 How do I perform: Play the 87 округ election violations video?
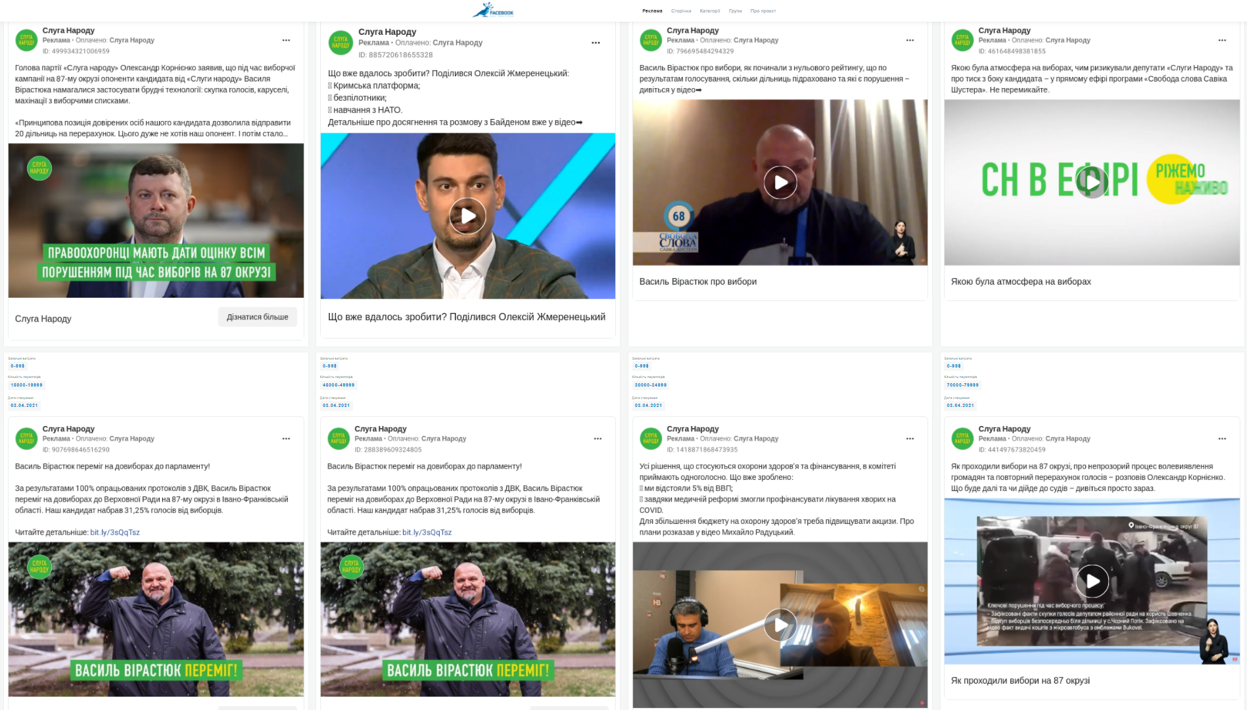[1091, 581]
